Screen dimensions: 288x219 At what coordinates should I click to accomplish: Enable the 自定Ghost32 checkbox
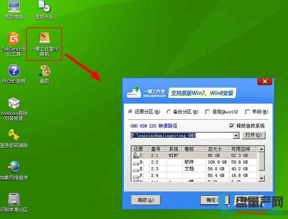tap(207, 112)
